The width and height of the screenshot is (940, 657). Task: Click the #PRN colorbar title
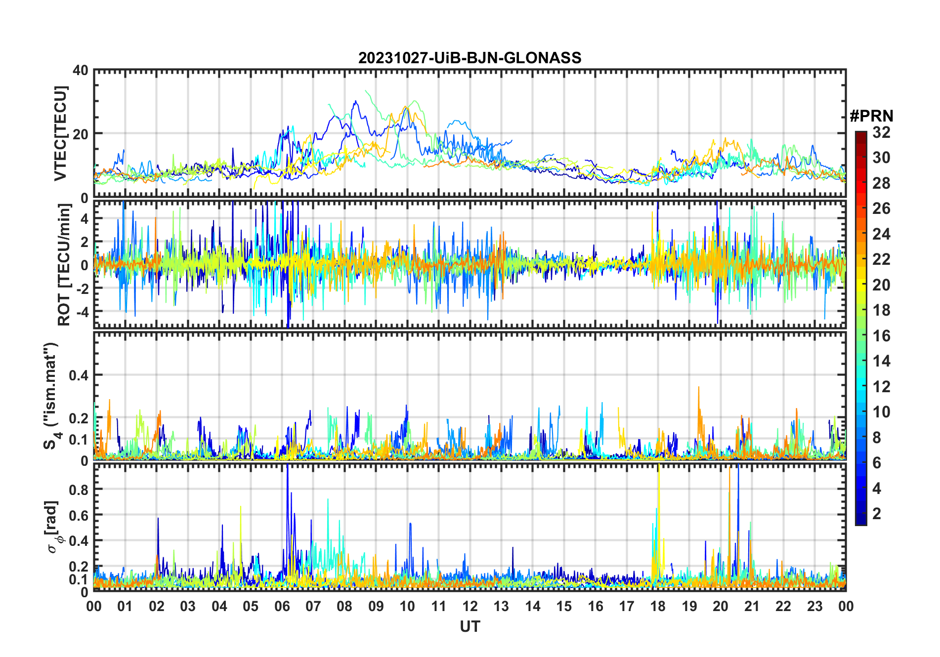click(871, 116)
